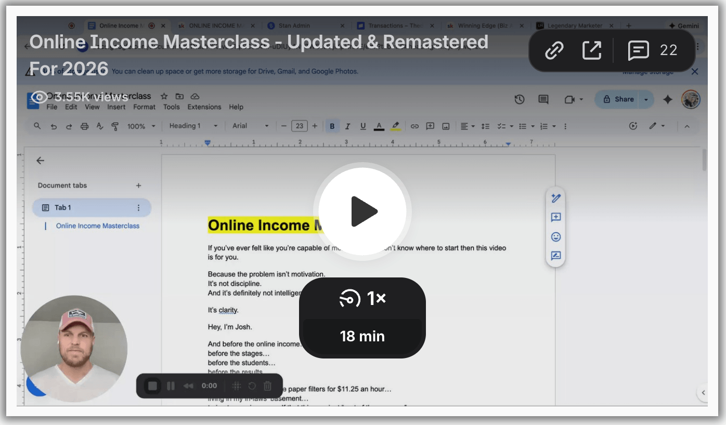Screen dimensions: 726x425
Task: Open the Online Income Masterclass outline link
Action: (98, 226)
